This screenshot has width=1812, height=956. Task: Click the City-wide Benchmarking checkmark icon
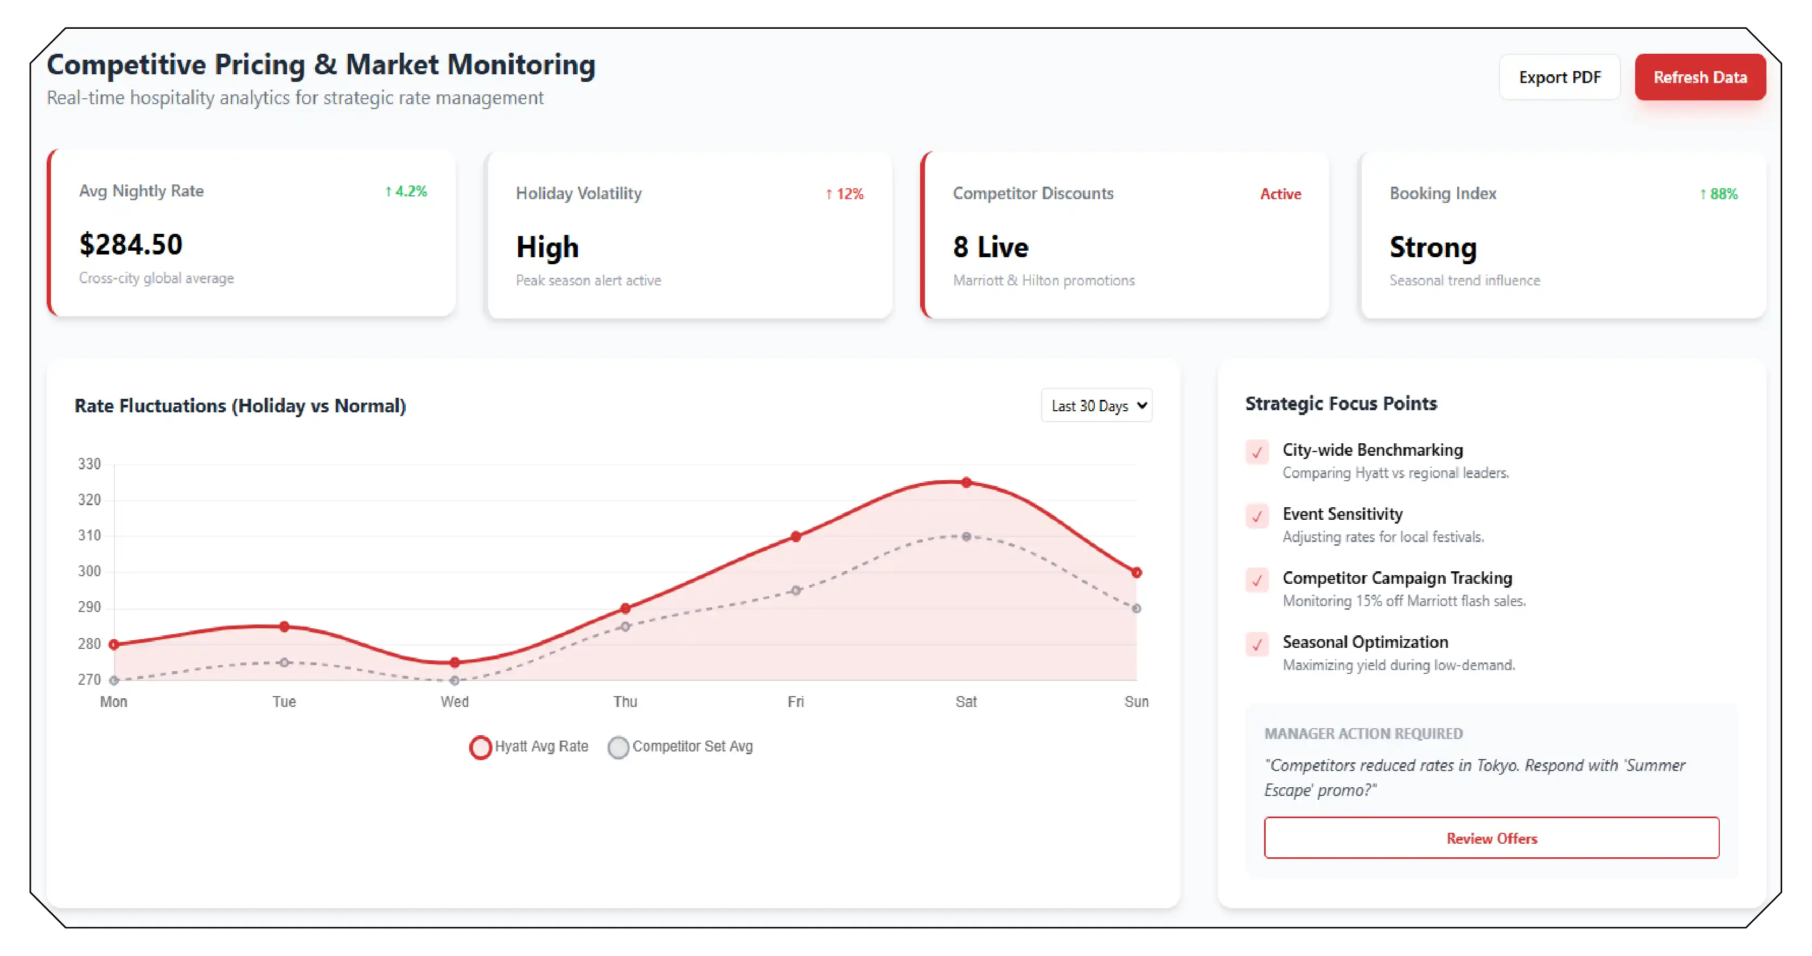point(1258,452)
